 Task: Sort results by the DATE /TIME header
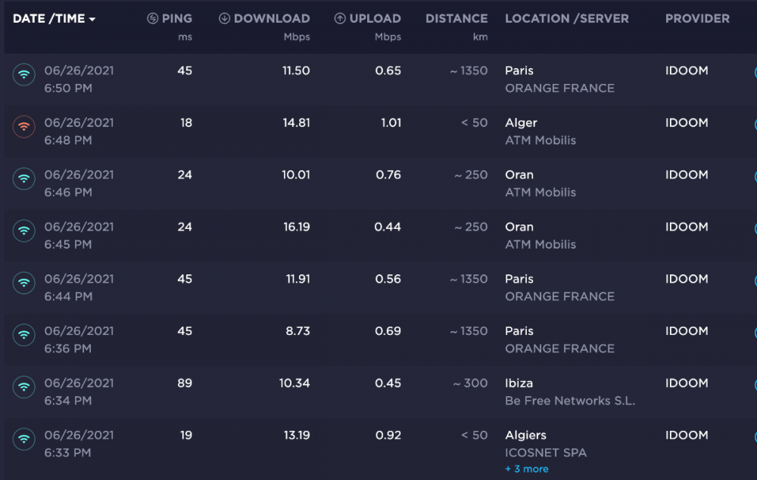[49, 19]
